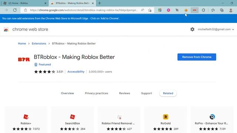Select the Support tab

coord(147,93)
